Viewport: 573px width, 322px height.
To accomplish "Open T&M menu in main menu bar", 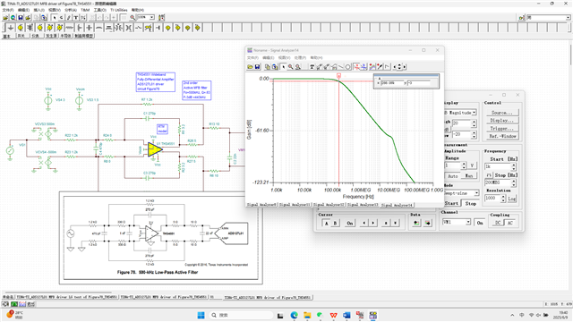I will tap(85, 10).
